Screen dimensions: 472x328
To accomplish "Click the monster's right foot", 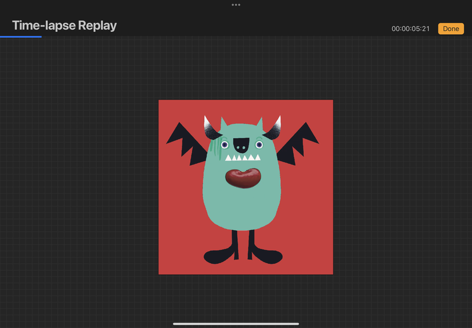I will tap(265, 255).
